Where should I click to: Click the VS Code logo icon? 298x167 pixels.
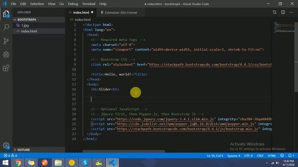[x=4, y=4]
